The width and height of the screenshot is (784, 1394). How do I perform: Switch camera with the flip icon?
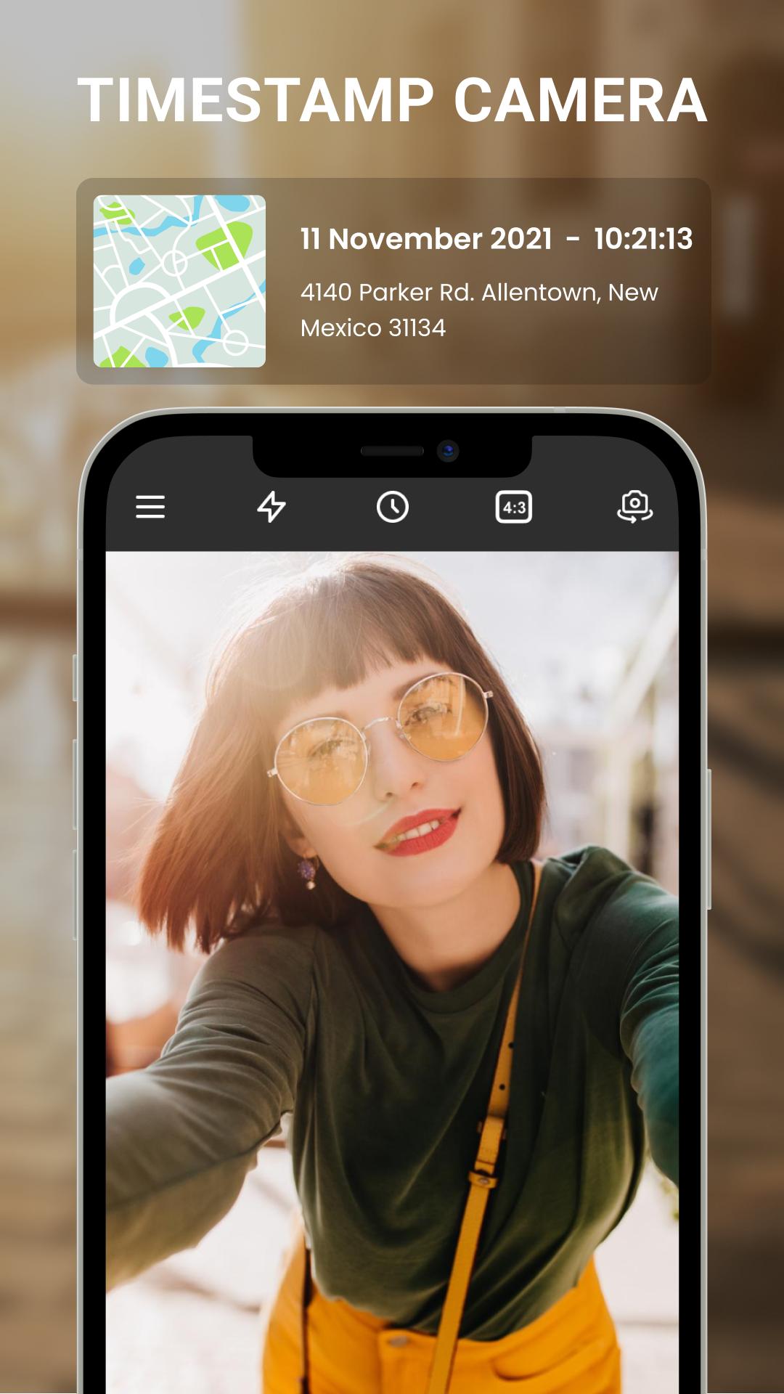point(634,507)
